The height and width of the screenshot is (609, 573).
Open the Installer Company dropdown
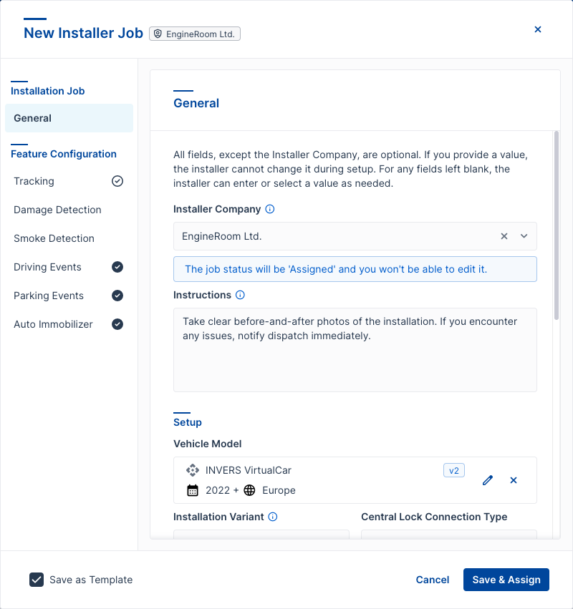point(524,236)
